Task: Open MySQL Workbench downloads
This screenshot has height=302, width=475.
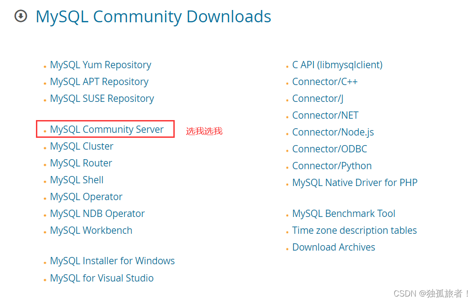Action: pos(91,231)
